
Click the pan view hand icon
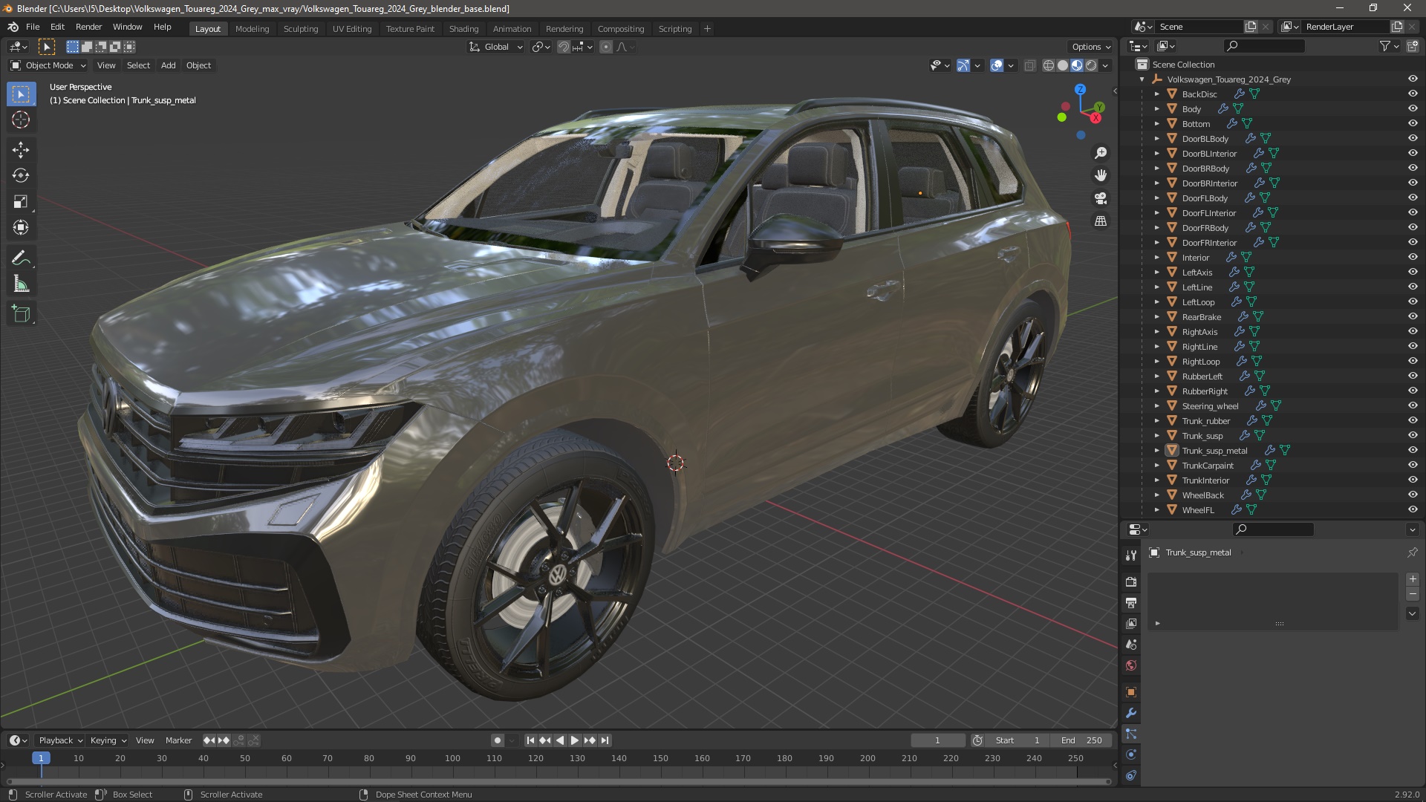1101,175
